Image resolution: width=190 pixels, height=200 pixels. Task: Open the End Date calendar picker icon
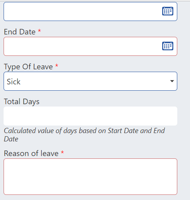click(x=168, y=46)
